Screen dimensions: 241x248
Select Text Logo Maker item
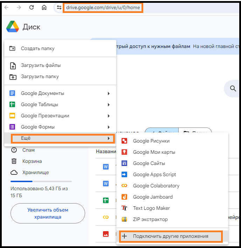point(172,208)
